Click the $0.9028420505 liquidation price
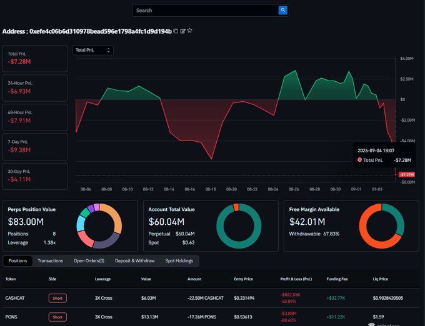425x326 pixels. (x=388, y=298)
